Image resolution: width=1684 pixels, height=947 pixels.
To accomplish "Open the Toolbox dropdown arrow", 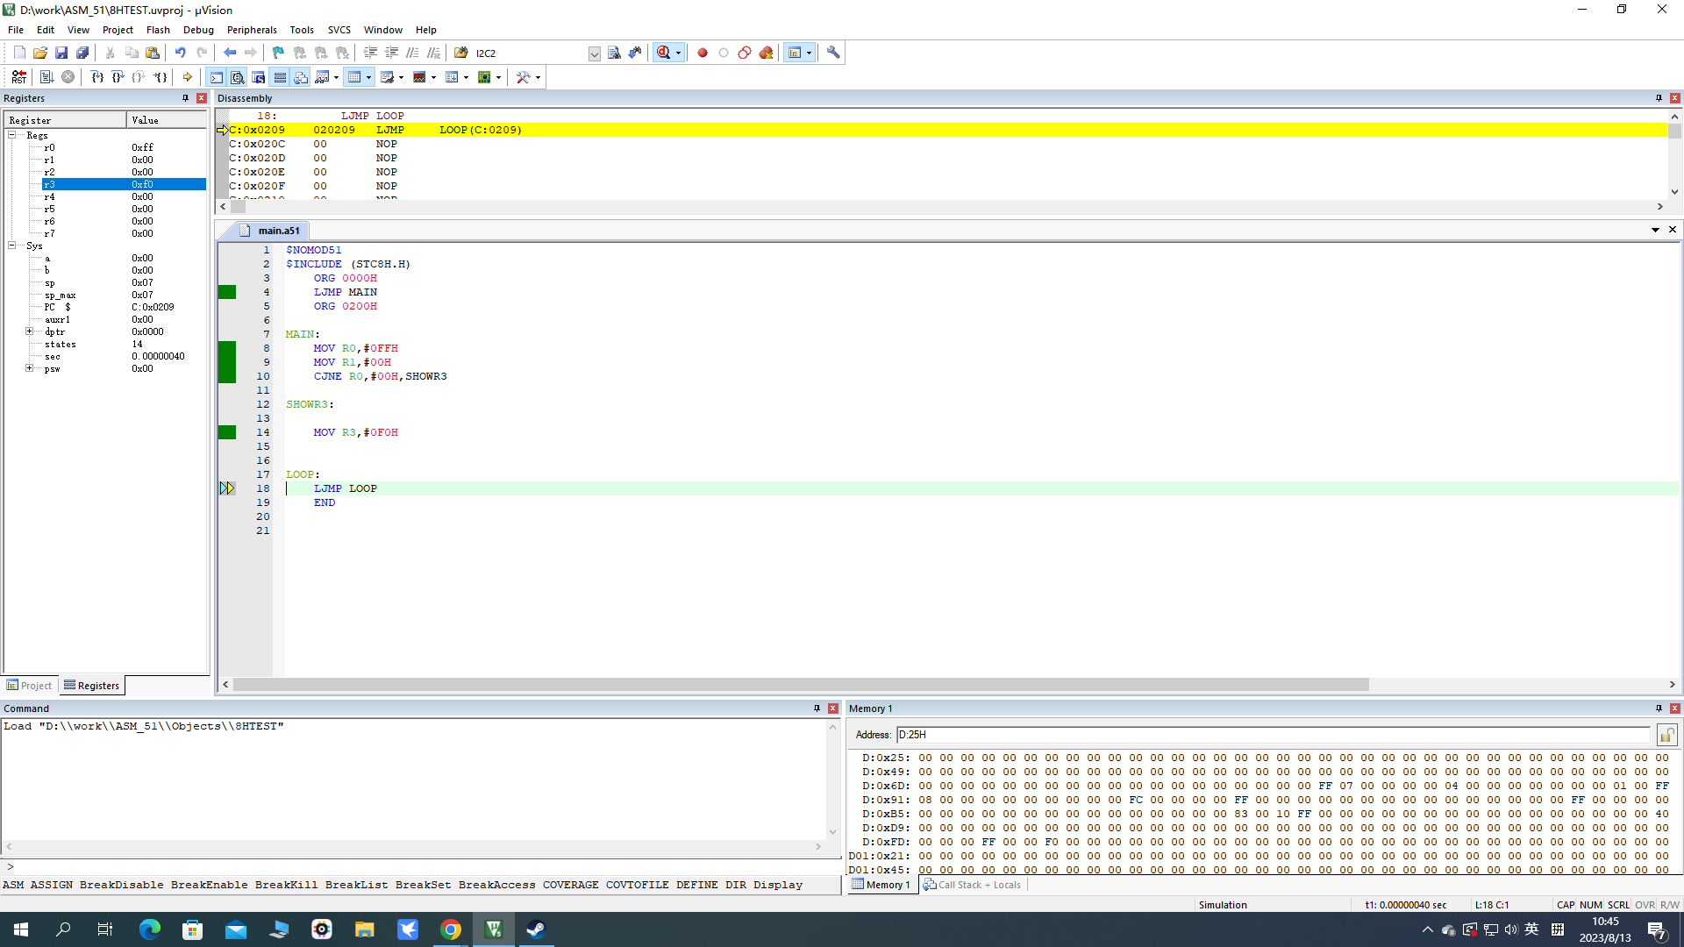I will (x=538, y=77).
